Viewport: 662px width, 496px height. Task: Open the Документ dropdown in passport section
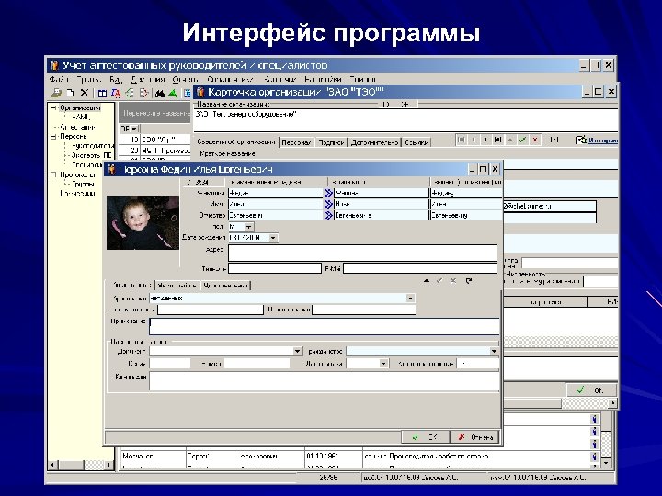click(x=297, y=351)
